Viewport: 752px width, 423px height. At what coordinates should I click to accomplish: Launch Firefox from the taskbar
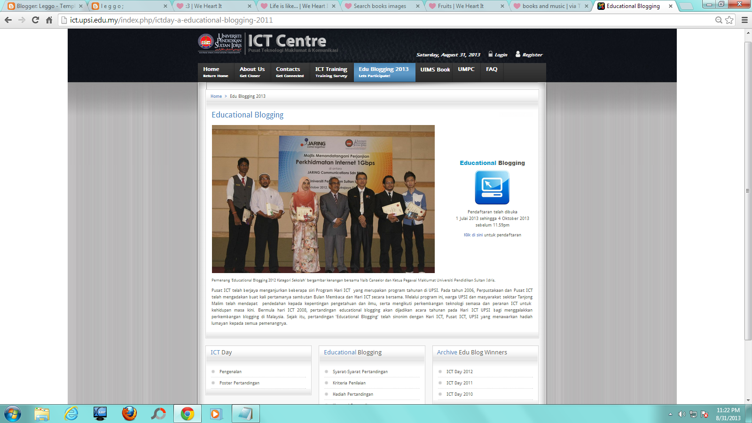click(x=129, y=414)
